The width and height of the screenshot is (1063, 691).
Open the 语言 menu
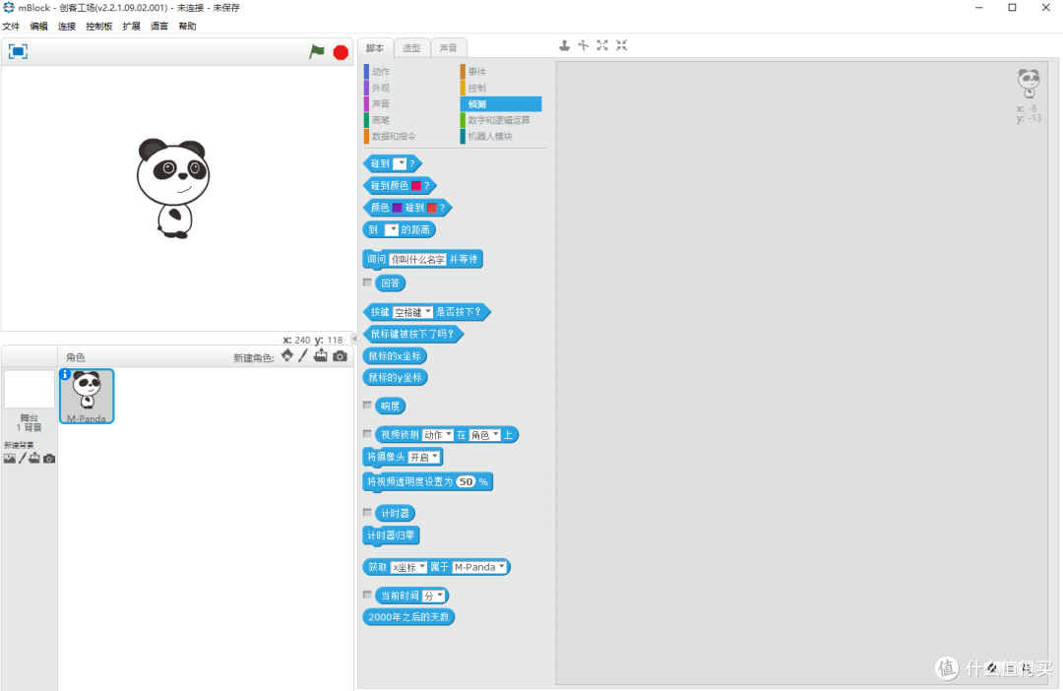click(x=158, y=27)
